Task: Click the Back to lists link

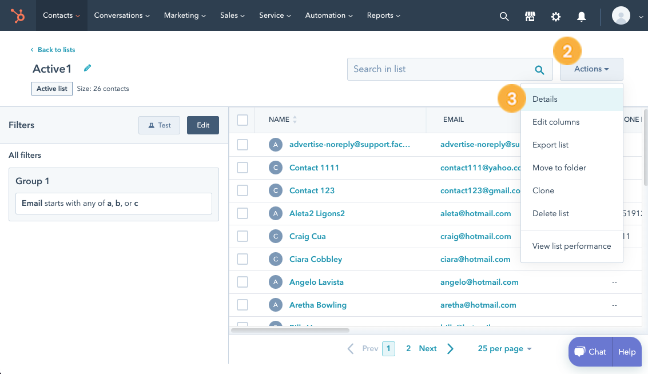Action: [x=53, y=50]
